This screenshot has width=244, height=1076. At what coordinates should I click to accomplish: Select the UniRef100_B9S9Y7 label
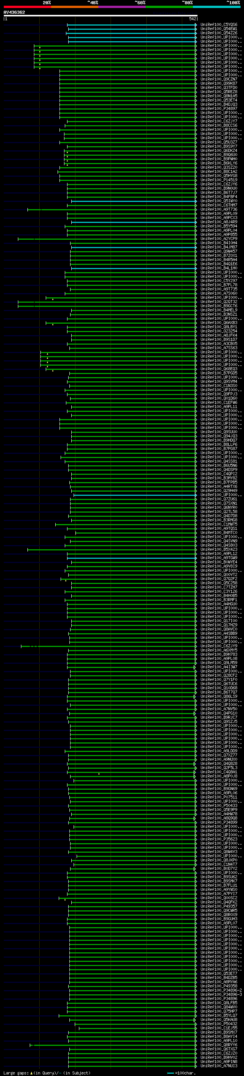[218, 147]
